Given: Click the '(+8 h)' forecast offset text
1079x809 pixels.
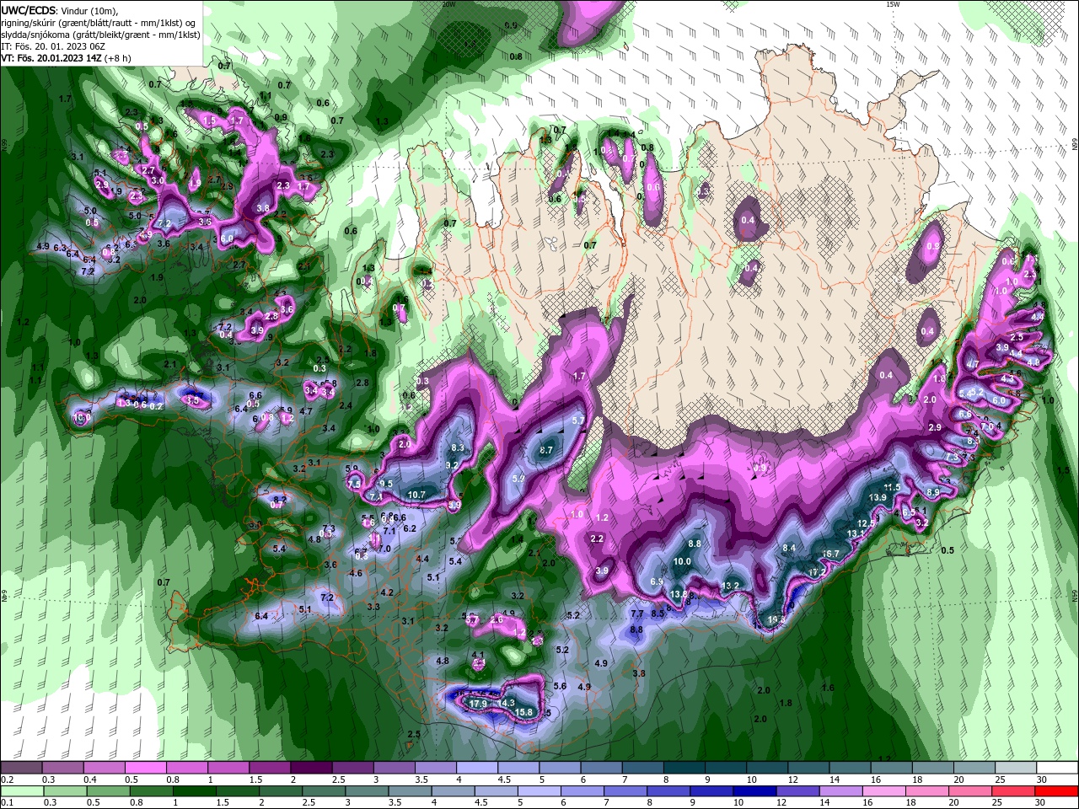Looking at the screenshot, I should 117,58.
